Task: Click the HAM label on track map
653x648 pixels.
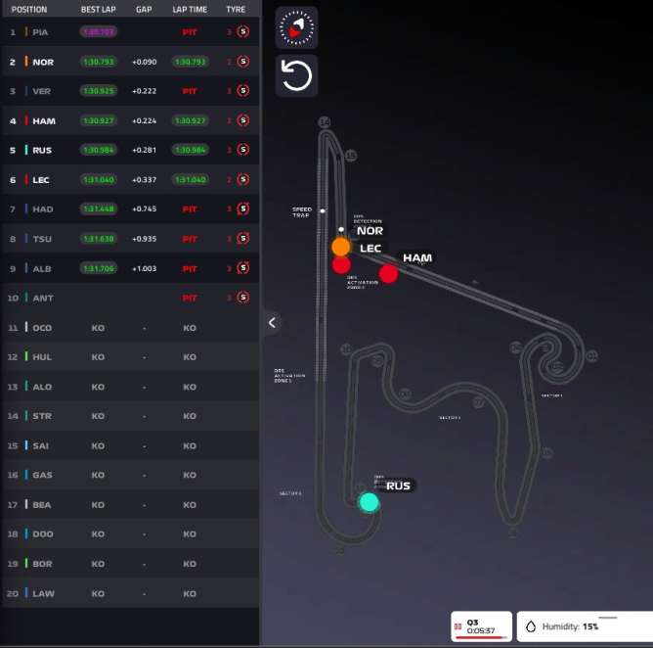Action: (x=417, y=258)
